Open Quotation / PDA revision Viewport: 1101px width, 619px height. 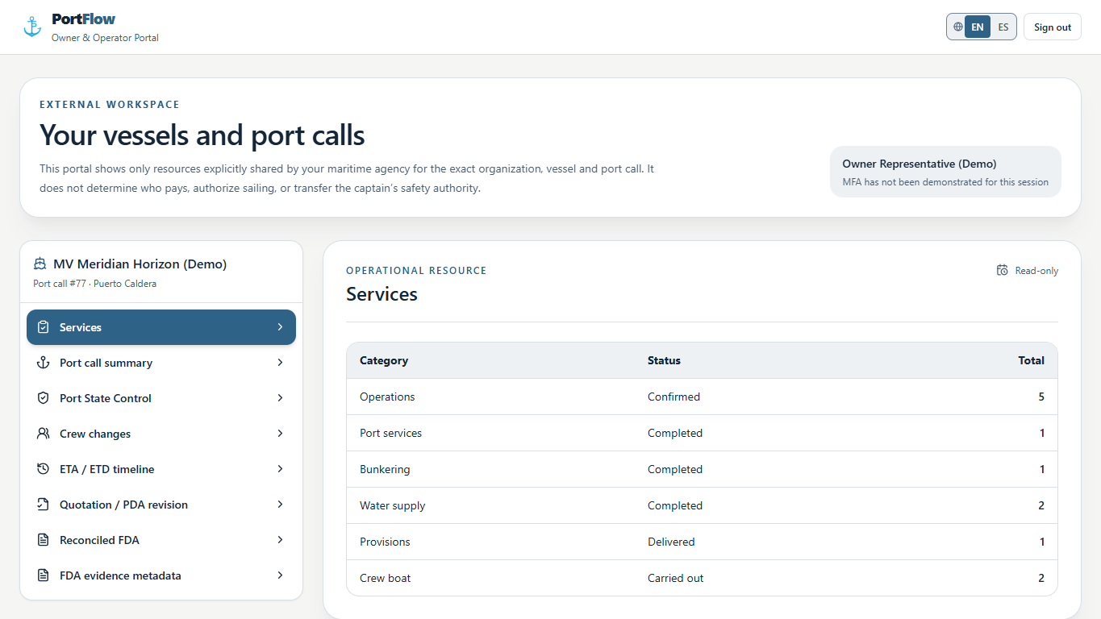(161, 505)
